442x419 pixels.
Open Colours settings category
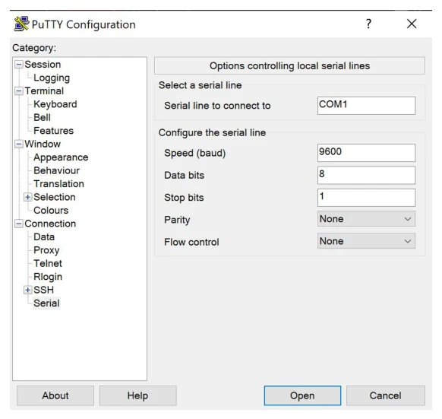[x=51, y=211]
